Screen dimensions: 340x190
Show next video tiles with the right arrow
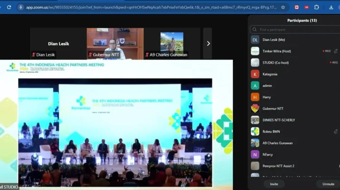[x=208, y=43]
